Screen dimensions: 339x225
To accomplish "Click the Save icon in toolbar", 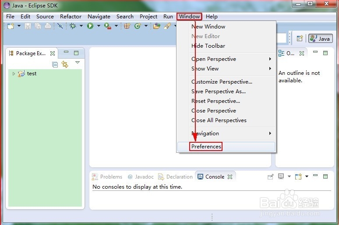I will tap(28, 26).
